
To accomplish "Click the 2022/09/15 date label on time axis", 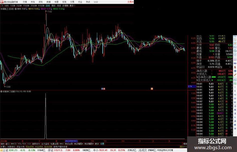I will (71, 141).
